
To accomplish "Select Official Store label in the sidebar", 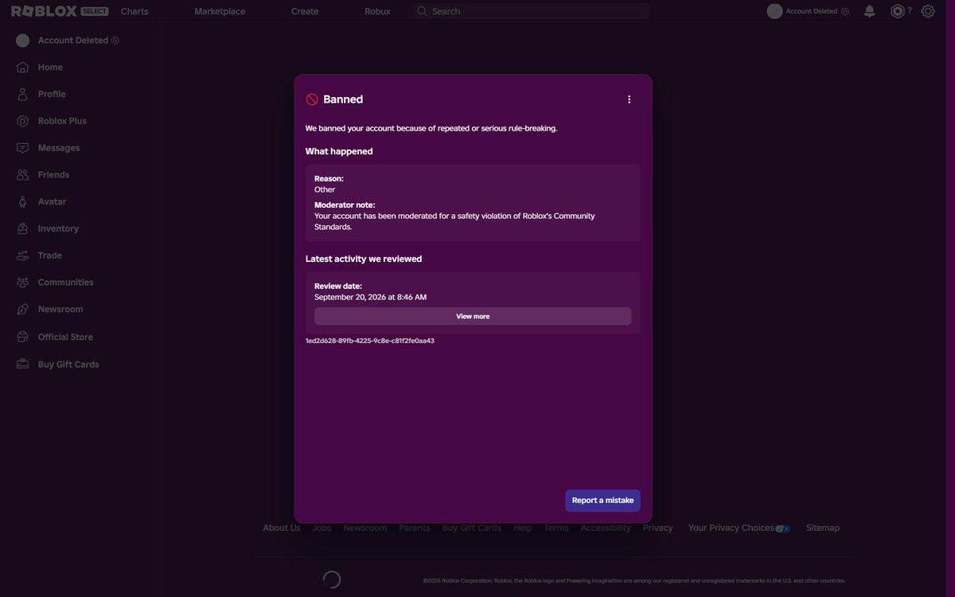I will click(65, 337).
